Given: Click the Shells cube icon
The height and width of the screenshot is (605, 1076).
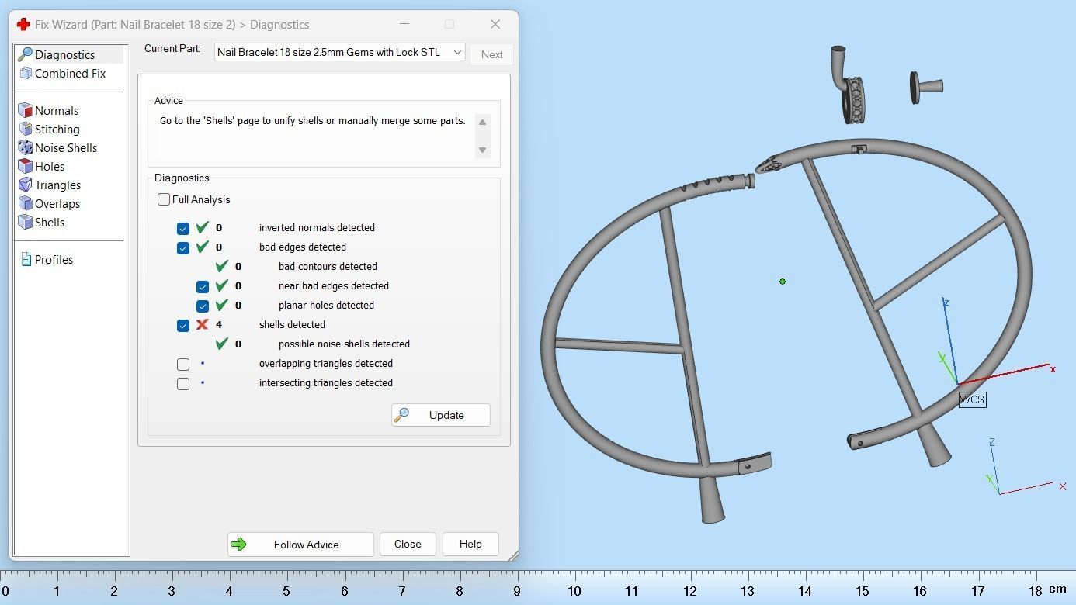Looking at the screenshot, I should 25,222.
